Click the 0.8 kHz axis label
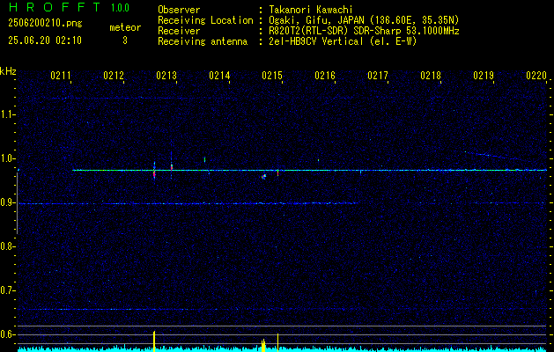The width and height of the screenshot is (554, 352). tap(7, 246)
